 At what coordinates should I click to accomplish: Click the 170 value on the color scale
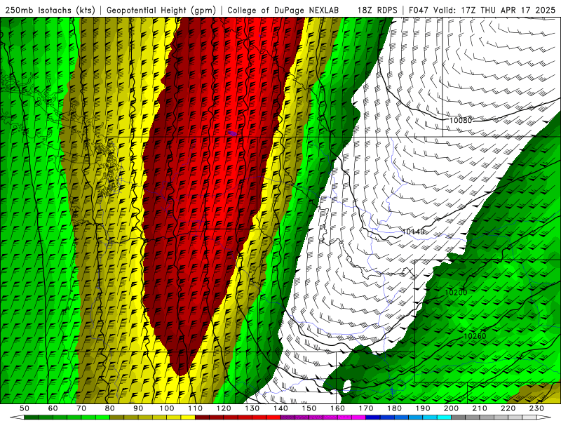click(366, 408)
